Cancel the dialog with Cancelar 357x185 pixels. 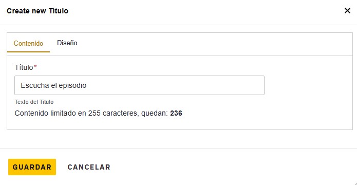point(89,167)
